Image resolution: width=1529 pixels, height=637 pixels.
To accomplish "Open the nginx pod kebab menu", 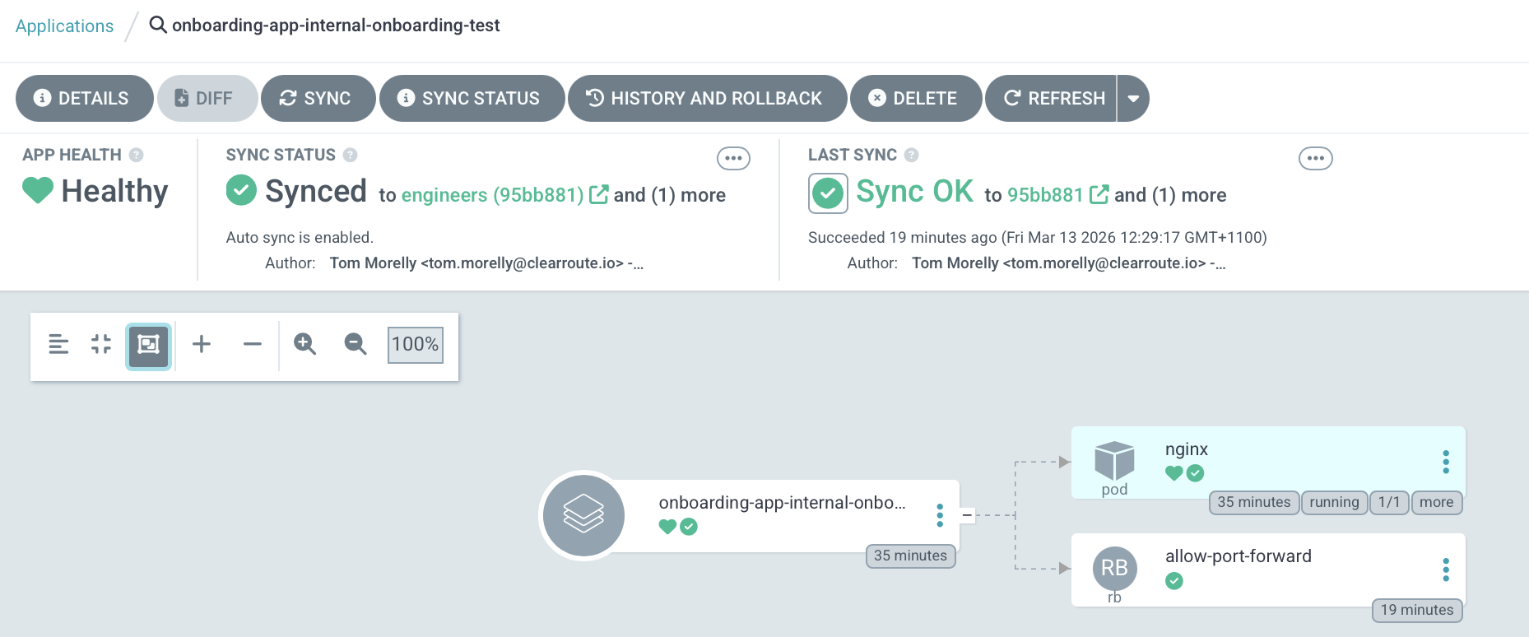I will point(1445,462).
